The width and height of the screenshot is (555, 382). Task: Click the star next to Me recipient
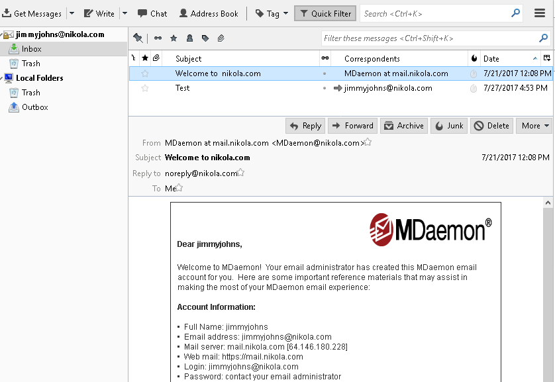[179, 187]
